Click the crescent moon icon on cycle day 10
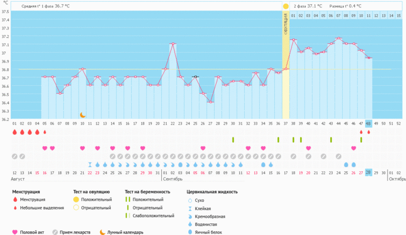Viewport: 406px width, 235px height. click(x=82, y=115)
